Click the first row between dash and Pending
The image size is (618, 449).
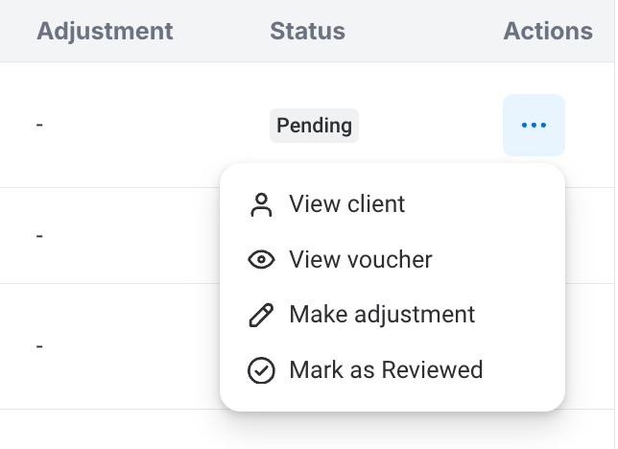tap(154, 125)
